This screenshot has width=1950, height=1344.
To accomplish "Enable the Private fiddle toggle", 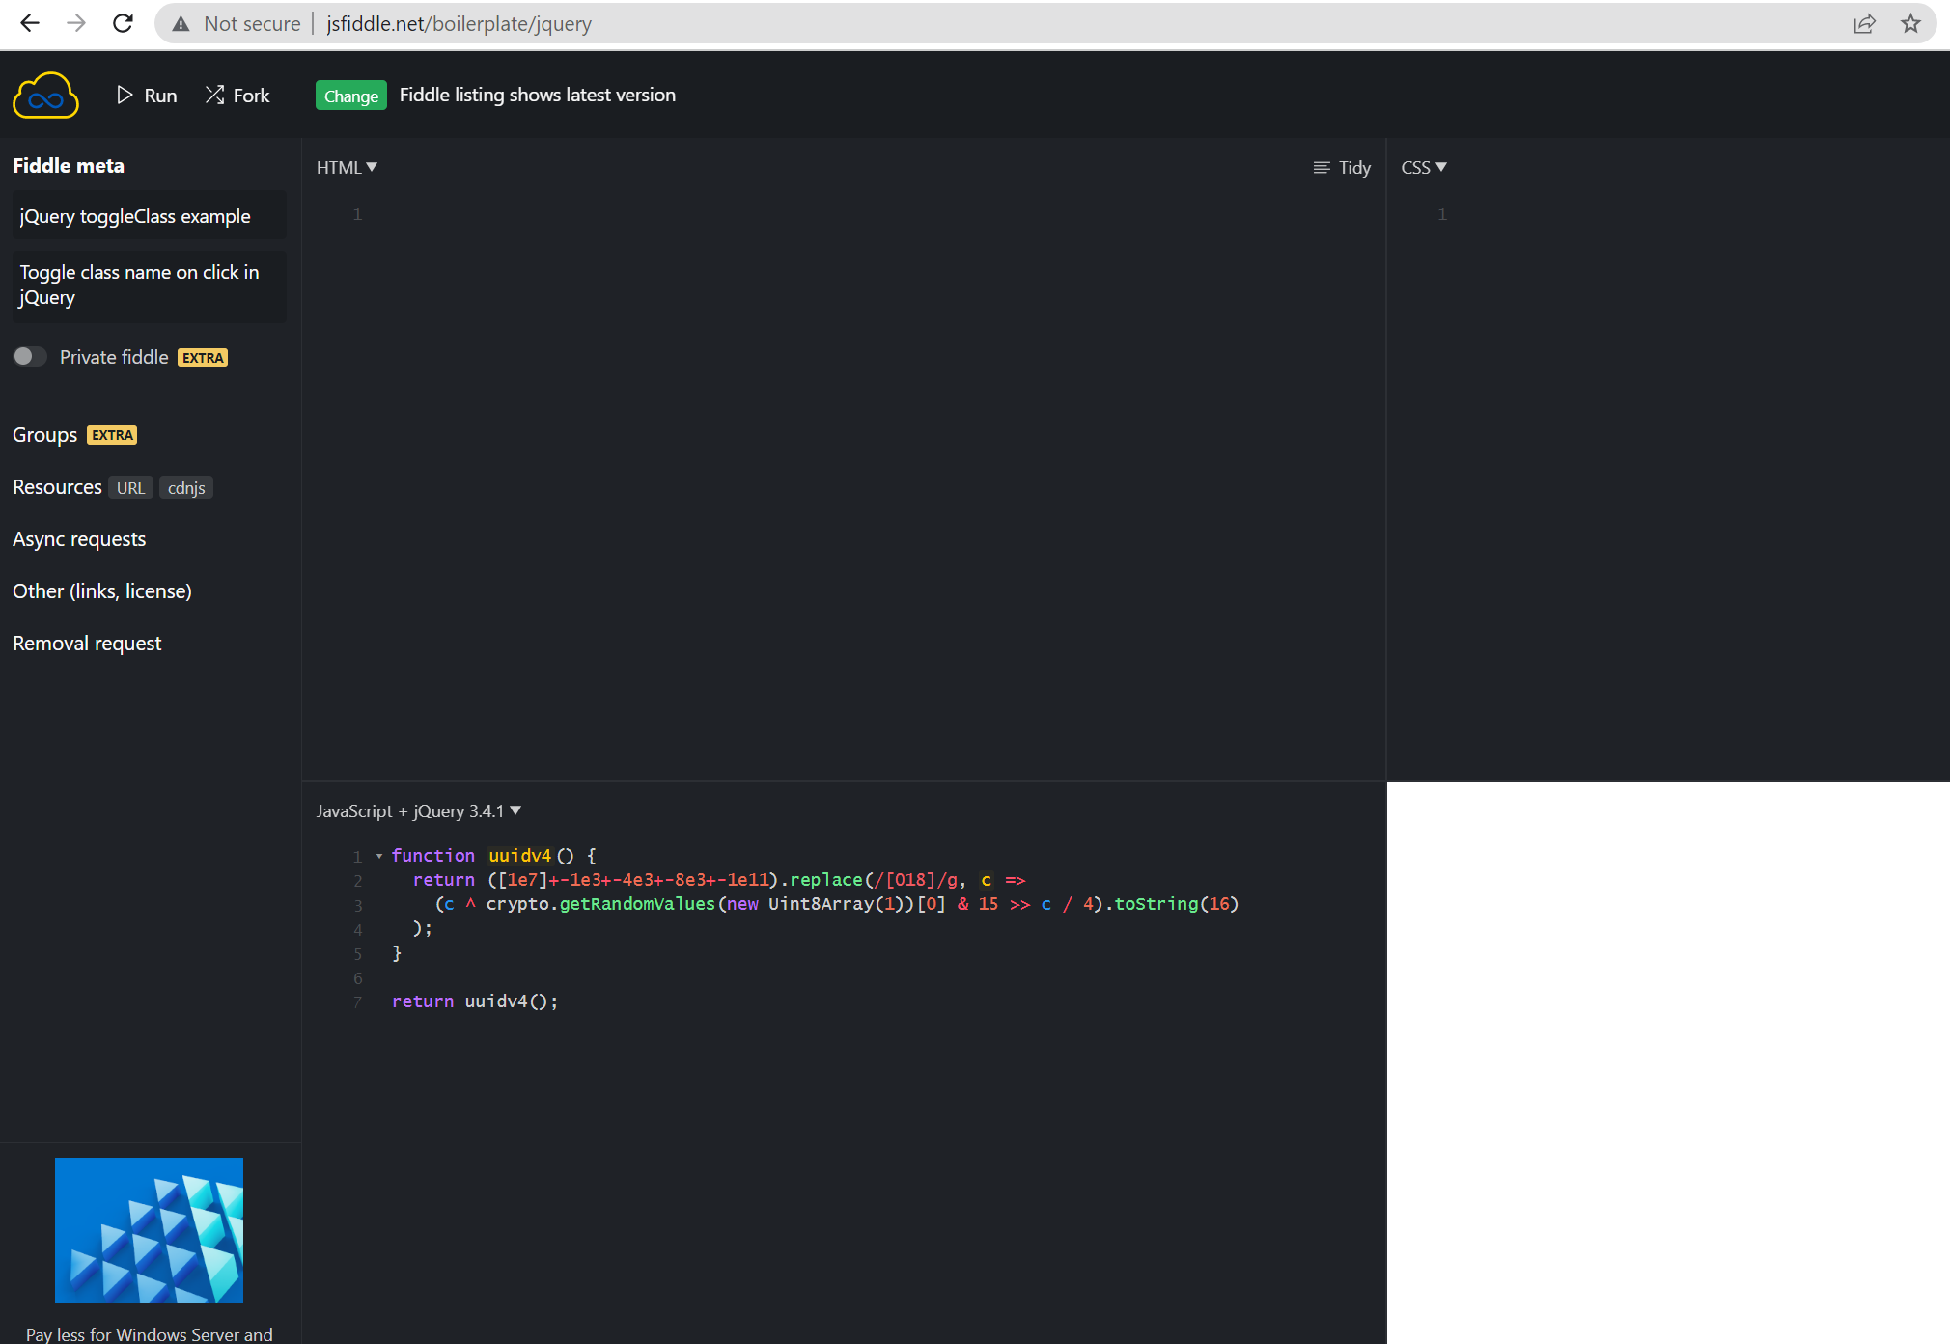I will pos(30,356).
